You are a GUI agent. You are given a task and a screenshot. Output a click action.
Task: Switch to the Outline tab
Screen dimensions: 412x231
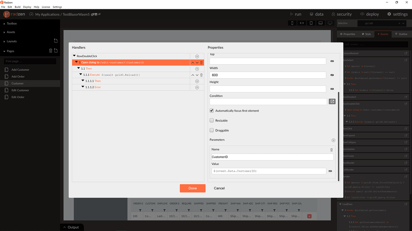pyautogui.click(x=401, y=34)
